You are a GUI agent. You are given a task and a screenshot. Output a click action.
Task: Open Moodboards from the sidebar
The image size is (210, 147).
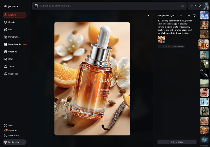click(x=15, y=44)
